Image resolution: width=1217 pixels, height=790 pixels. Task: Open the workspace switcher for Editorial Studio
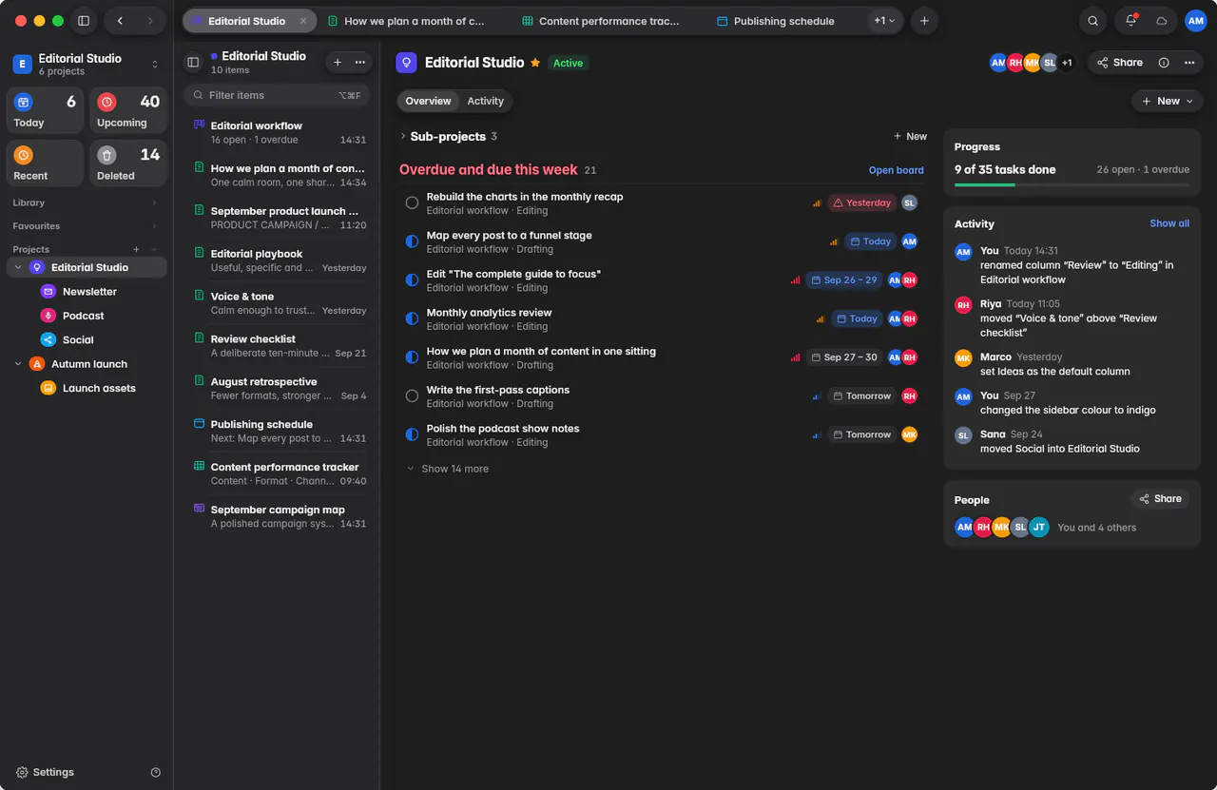(86, 64)
